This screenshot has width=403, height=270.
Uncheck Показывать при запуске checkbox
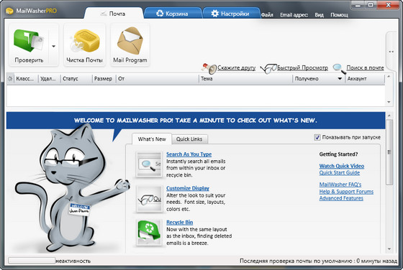[317, 137]
